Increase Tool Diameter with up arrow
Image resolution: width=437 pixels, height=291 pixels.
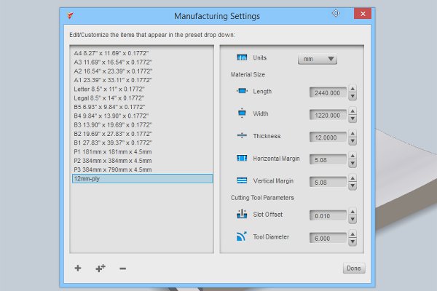click(353, 234)
